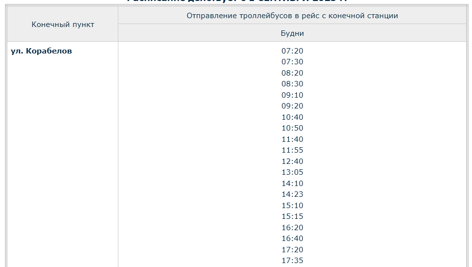Select the 'Конечный пункт' column header

tap(62, 24)
